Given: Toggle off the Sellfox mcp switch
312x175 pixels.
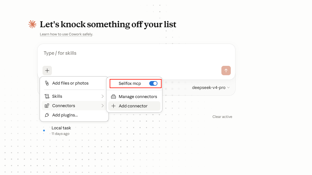Looking at the screenshot, I should (153, 83).
